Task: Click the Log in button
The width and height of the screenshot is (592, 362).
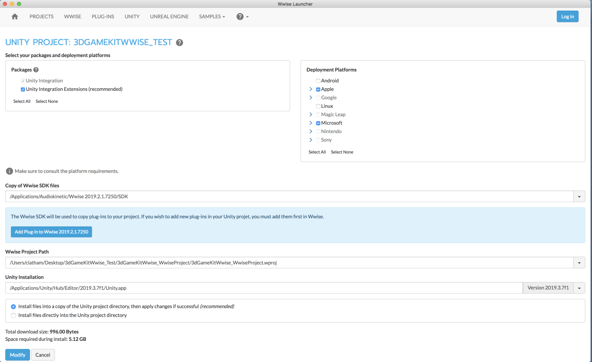Action: pos(567,16)
